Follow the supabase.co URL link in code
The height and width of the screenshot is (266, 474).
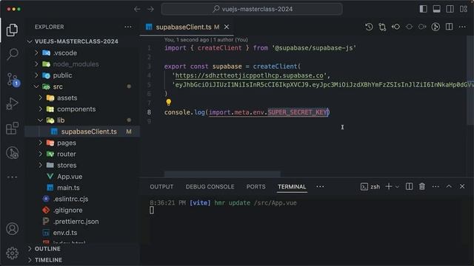click(x=249, y=75)
